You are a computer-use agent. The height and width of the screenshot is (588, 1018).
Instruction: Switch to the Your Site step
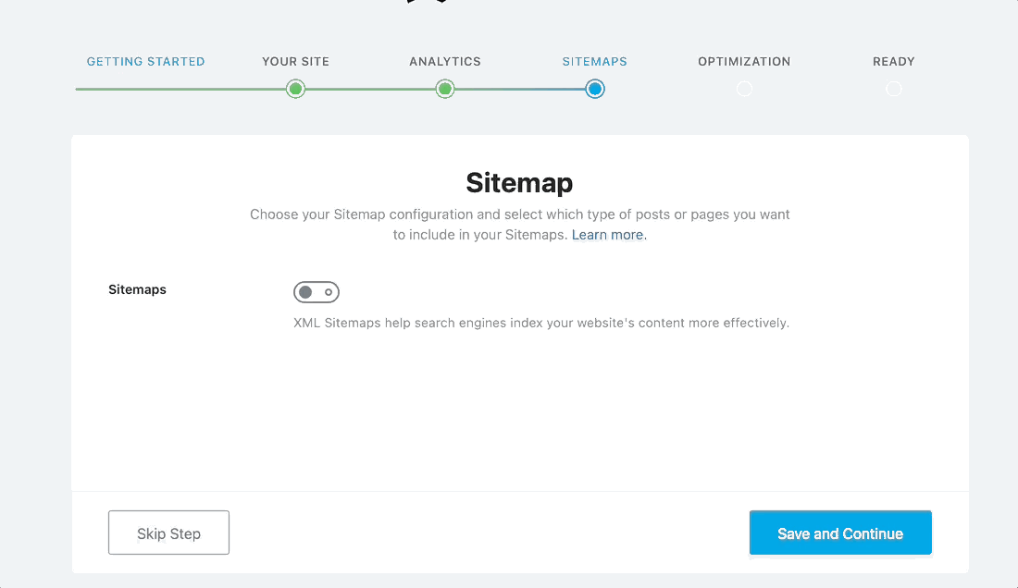pos(295,61)
